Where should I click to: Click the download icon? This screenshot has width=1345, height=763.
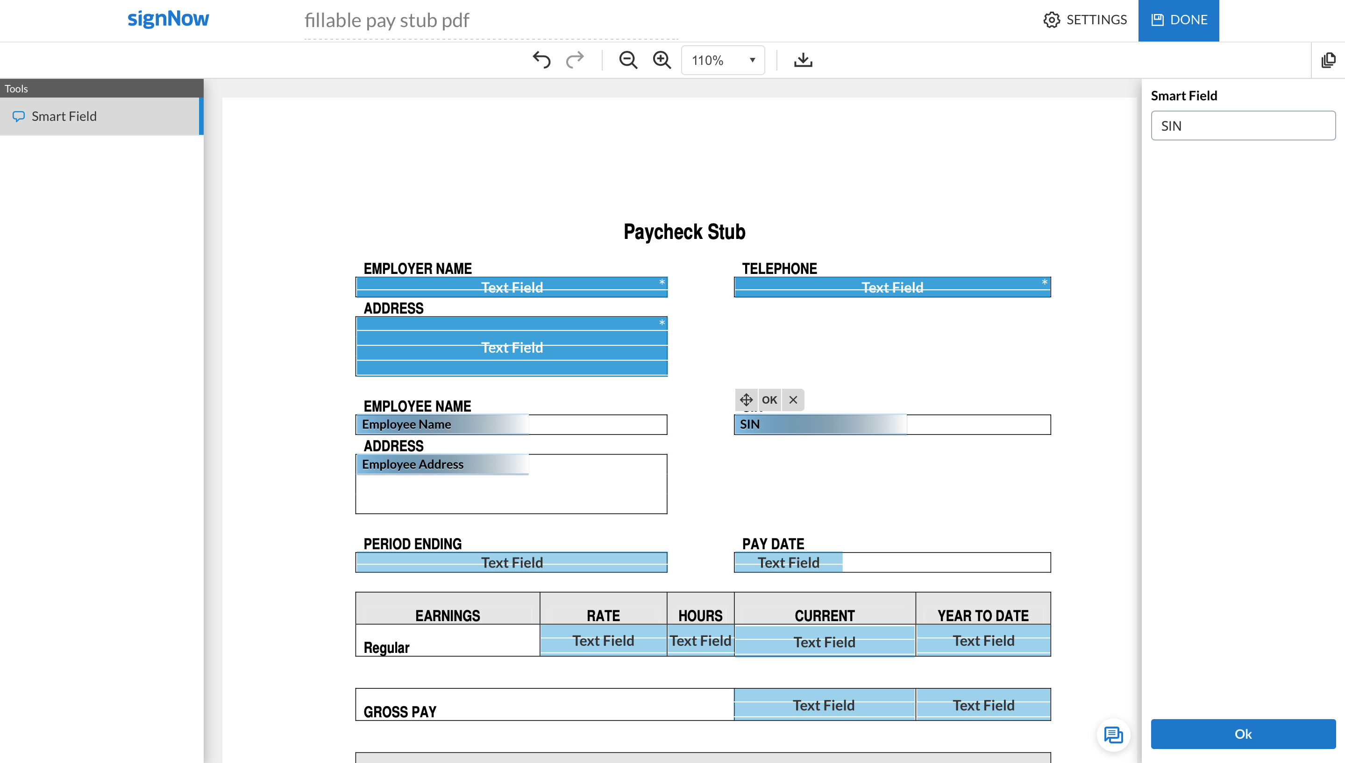(803, 60)
